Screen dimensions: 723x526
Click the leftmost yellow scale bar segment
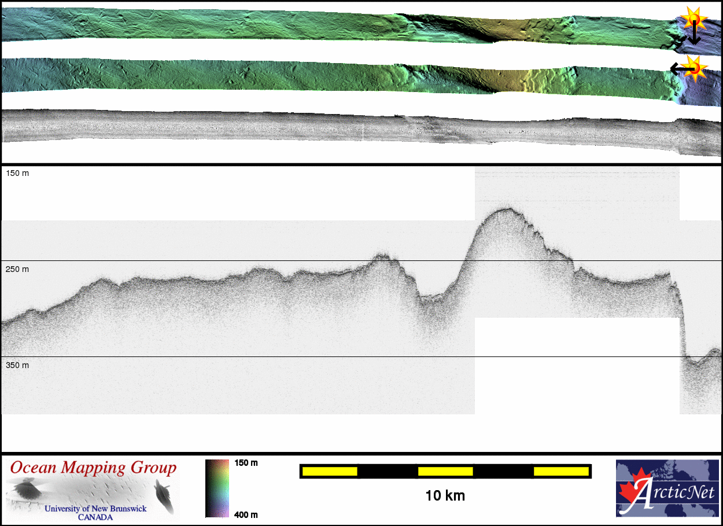330,472
